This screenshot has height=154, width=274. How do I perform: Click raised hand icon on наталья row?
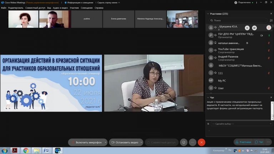coord(247,43)
